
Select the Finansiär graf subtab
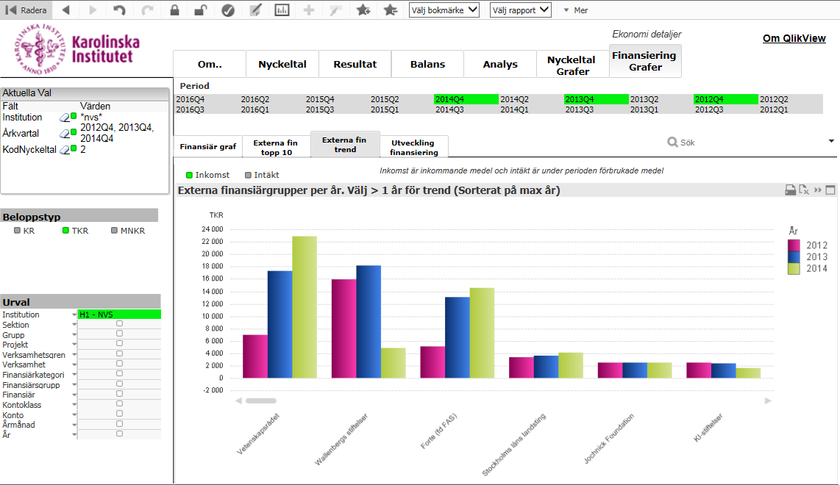[x=208, y=147]
